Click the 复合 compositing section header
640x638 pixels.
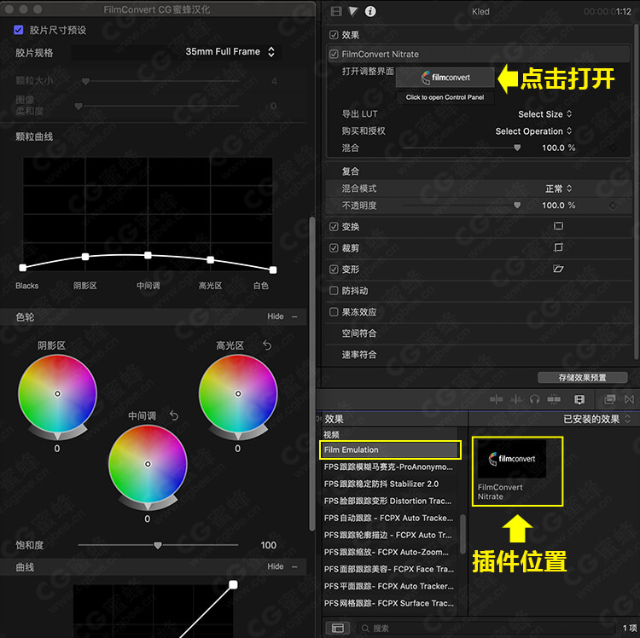pos(351,171)
